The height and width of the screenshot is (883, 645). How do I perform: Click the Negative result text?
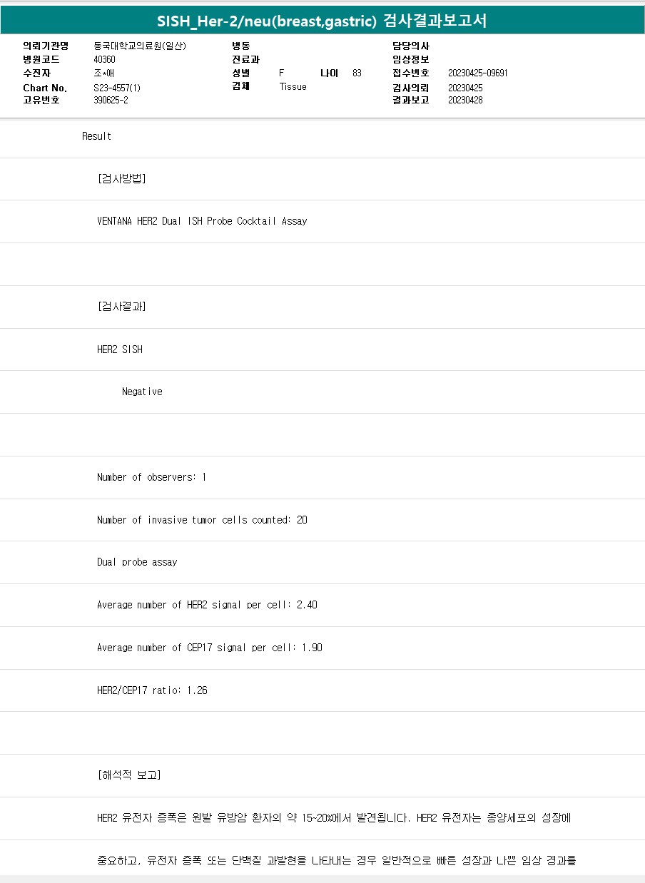pyautogui.click(x=142, y=392)
